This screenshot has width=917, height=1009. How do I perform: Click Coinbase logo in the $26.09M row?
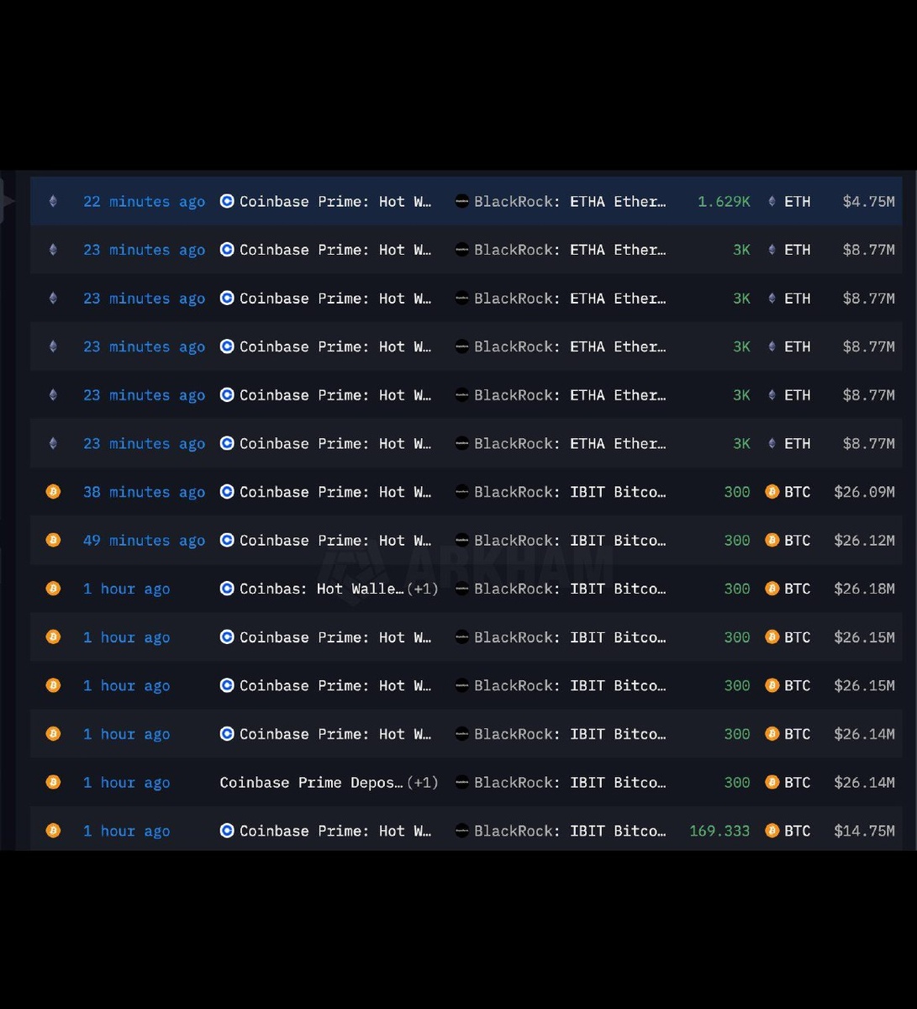point(227,492)
